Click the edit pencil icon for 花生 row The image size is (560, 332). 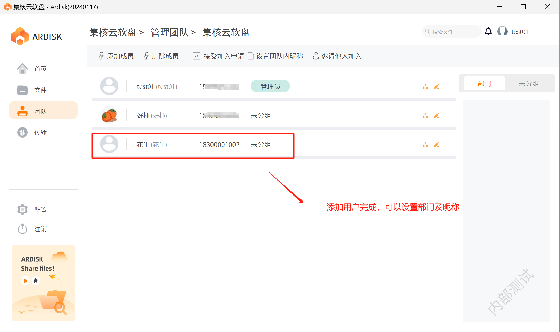coord(437,145)
